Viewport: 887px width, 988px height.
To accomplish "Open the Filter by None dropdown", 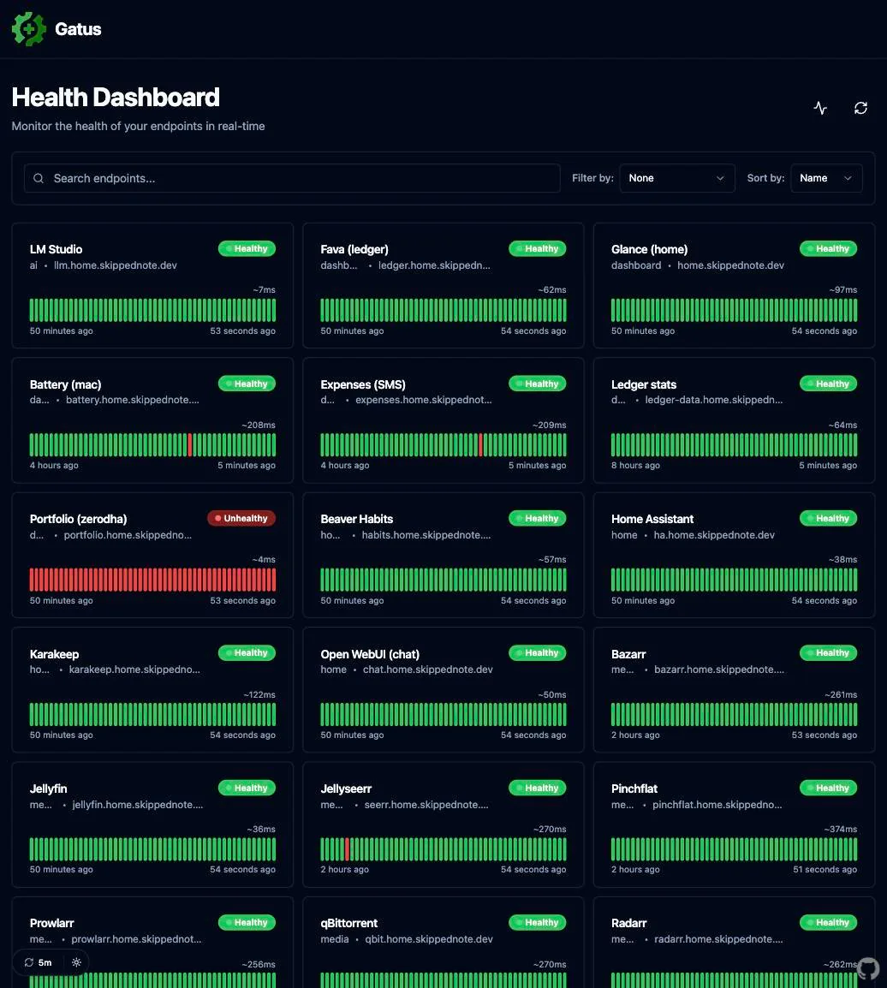I will 677,178.
